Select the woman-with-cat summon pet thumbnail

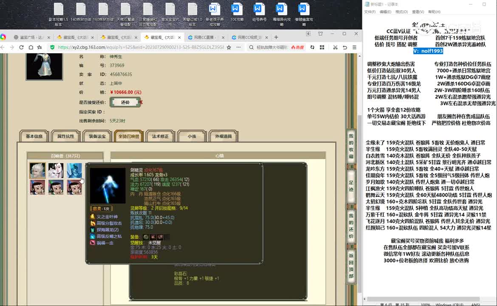56,170
